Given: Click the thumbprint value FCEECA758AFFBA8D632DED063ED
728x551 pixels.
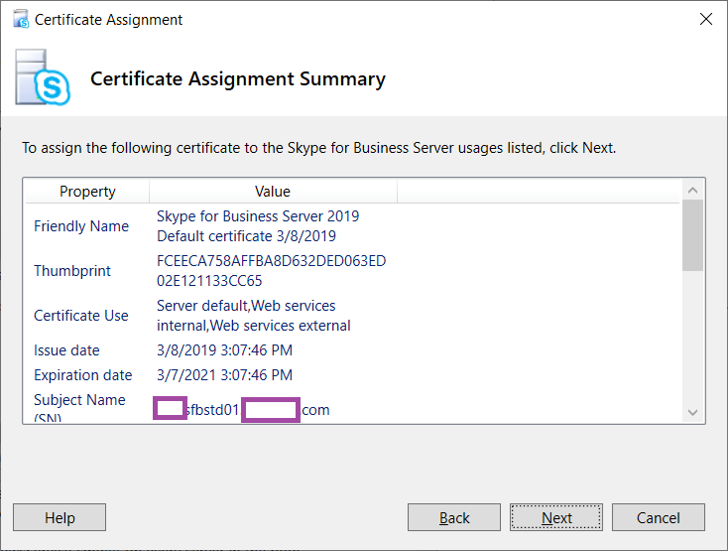Looking at the screenshot, I should tap(271, 261).
